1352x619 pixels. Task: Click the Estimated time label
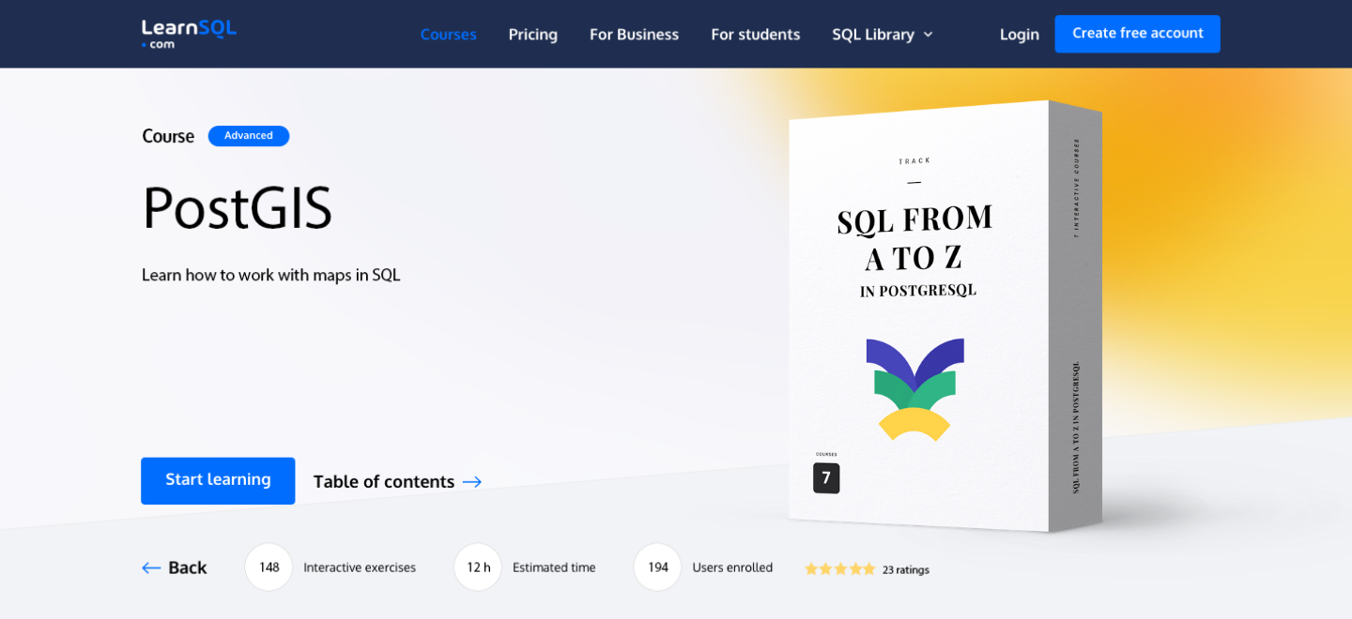point(554,567)
